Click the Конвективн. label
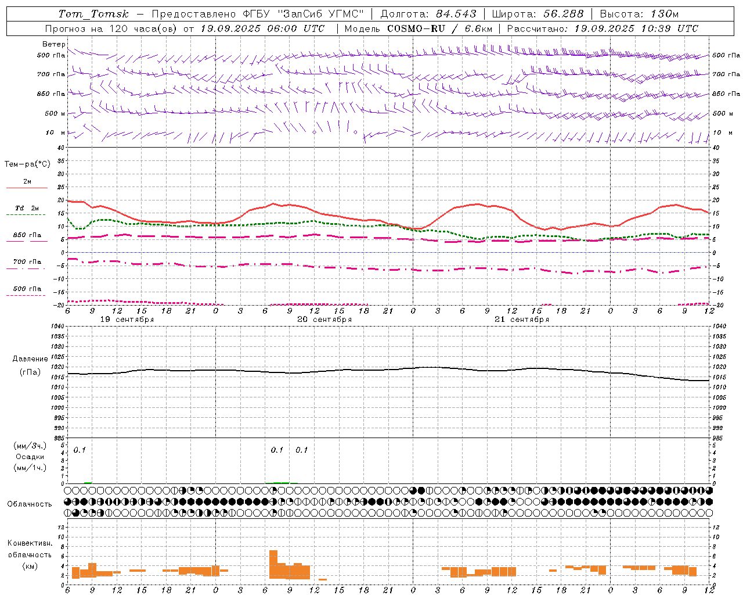The height and width of the screenshot is (595, 743). (x=30, y=543)
